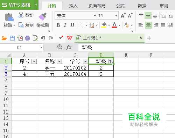Viewport: 175px width, 138px height.
Task: Switch to the 数据 ribbon tab
Action: (142, 6)
